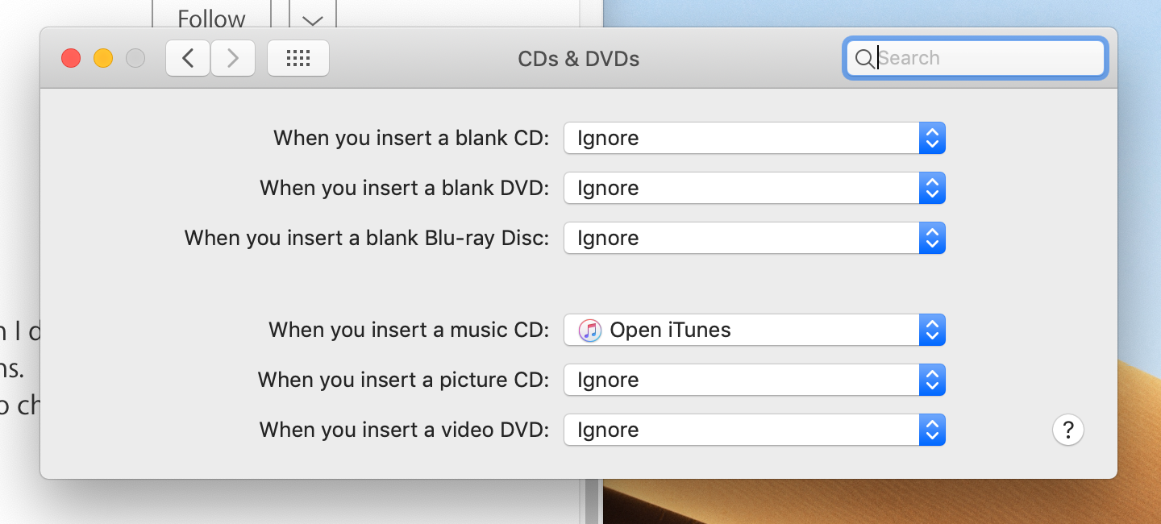Viewport: 1161px width, 524px height.
Task: Click the magnifying glass search icon
Action: pyautogui.click(x=863, y=58)
